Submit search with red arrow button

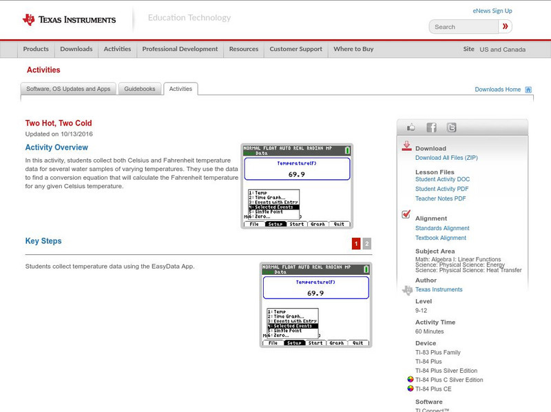506,26
